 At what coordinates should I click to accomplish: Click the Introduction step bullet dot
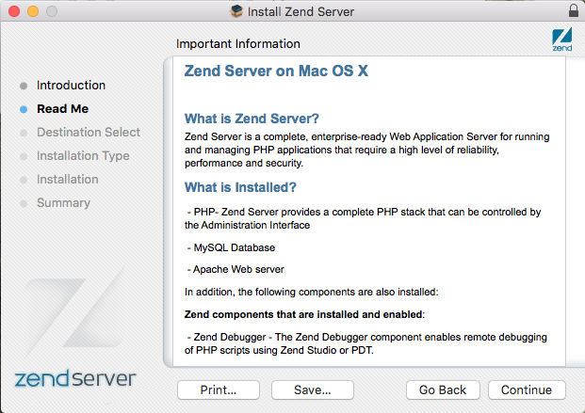coord(24,86)
